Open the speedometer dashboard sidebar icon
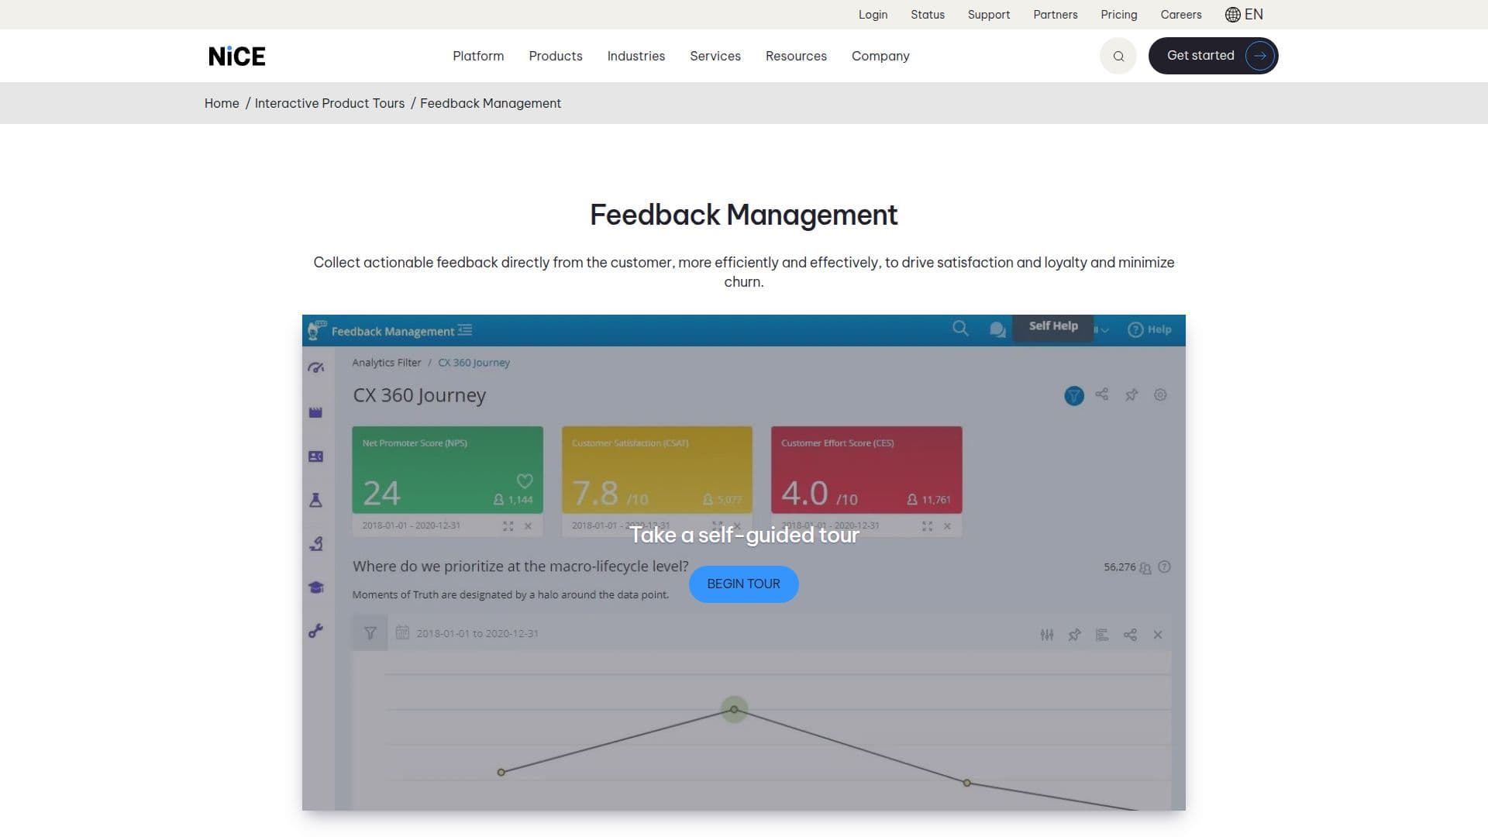 tap(315, 368)
